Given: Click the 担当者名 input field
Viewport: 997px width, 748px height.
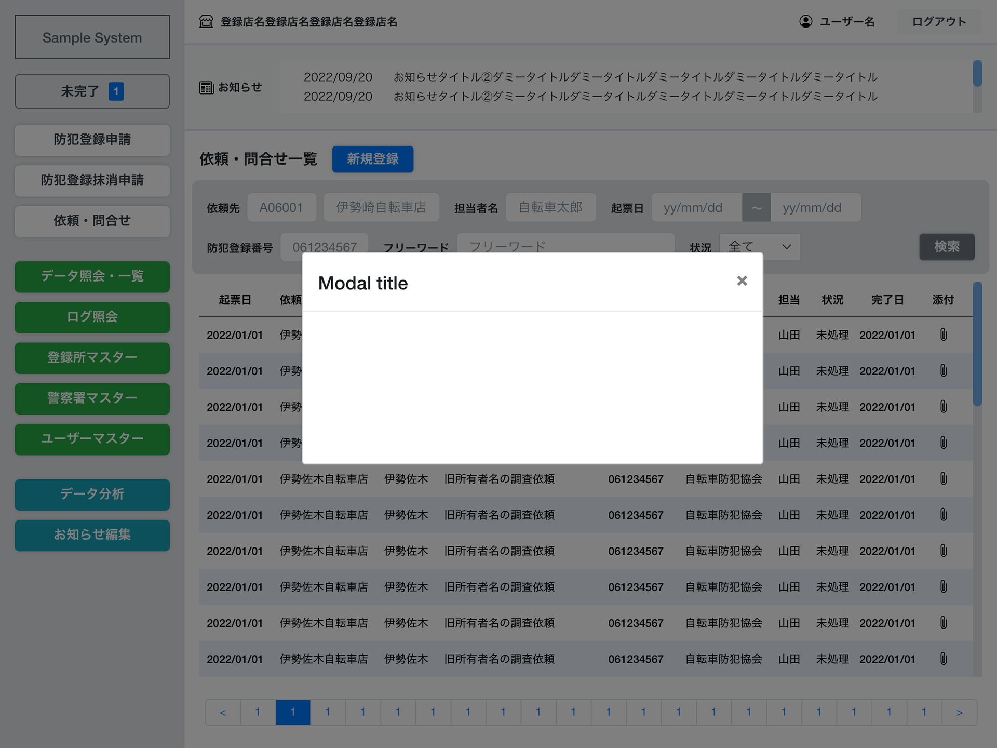Looking at the screenshot, I should click(550, 208).
